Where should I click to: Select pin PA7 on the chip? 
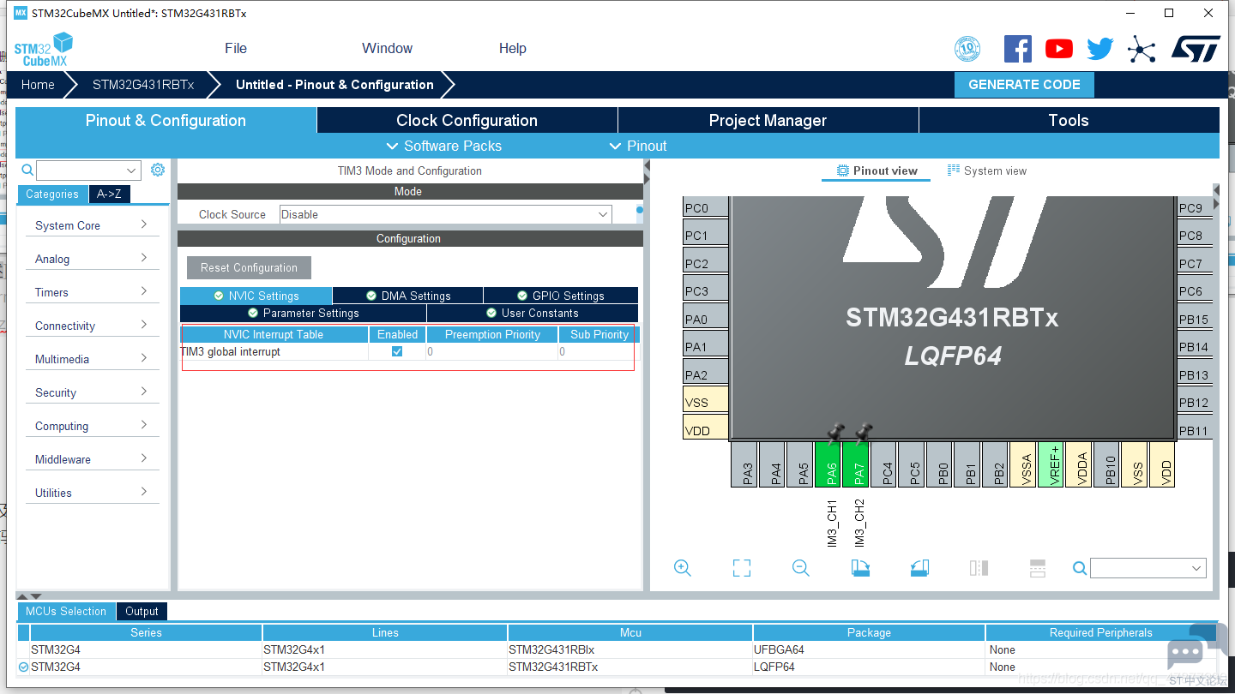(x=857, y=465)
